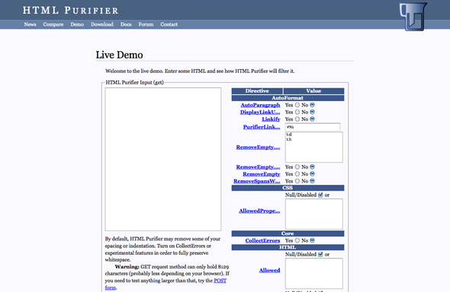Screen dimensions: 450x292
Task: Select Yes in the row just above RemoveSpansW...
Action: coord(297,174)
